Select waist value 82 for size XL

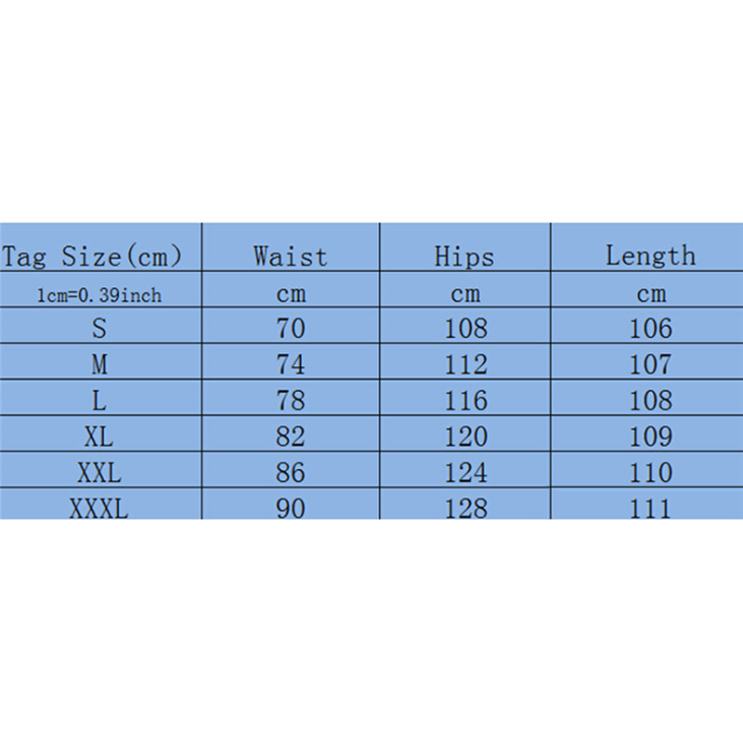(291, 437)
